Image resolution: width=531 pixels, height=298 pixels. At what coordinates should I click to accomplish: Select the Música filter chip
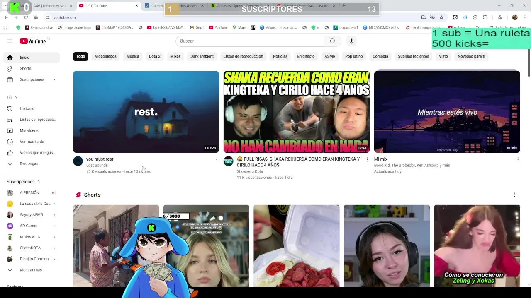(133, 56)
